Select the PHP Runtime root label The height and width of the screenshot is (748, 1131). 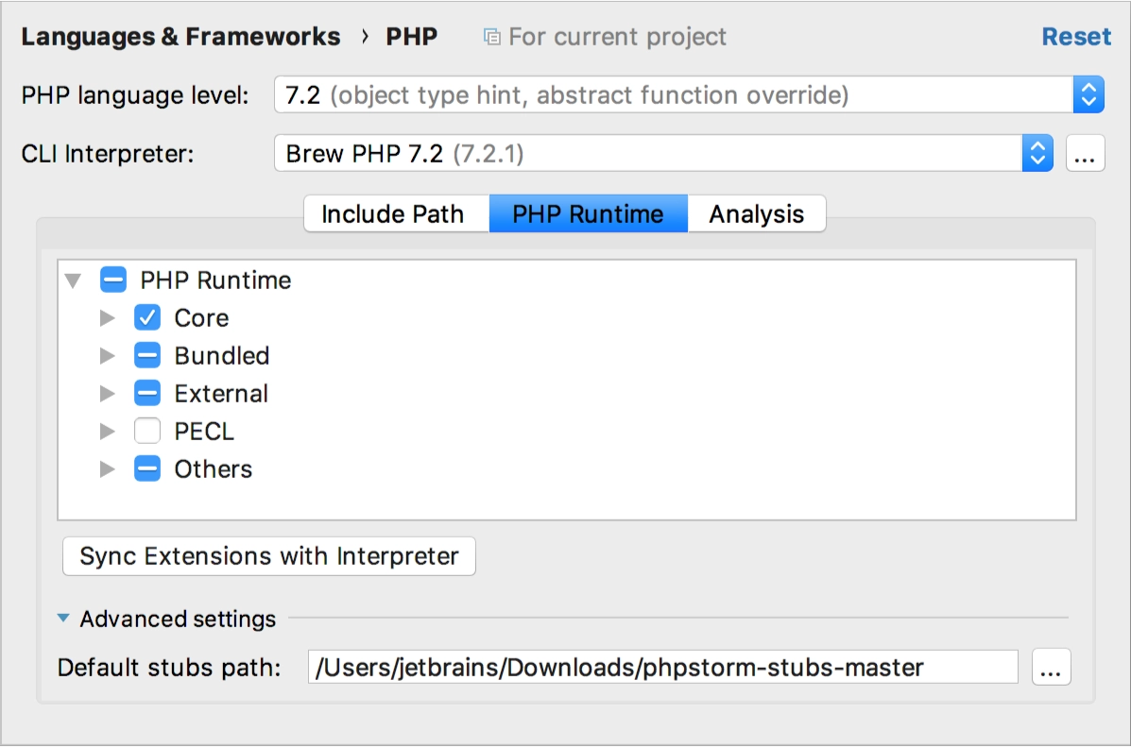pyautogui.click(x=215, y=280)
